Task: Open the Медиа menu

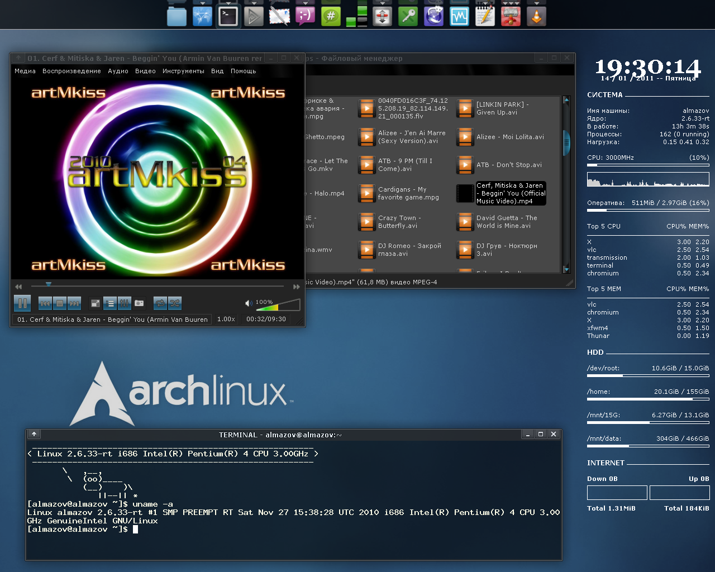Action: click(x=25, y=71)
